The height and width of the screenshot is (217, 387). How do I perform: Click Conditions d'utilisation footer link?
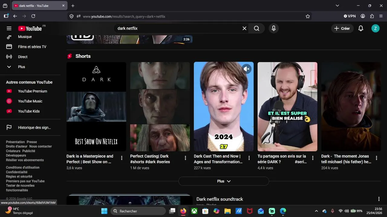(23, 168)
